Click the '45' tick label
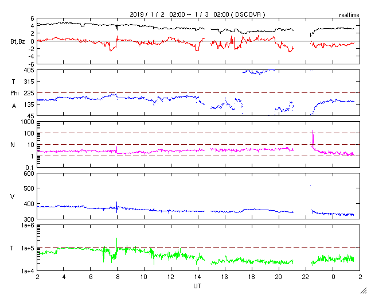 [31, 116]
